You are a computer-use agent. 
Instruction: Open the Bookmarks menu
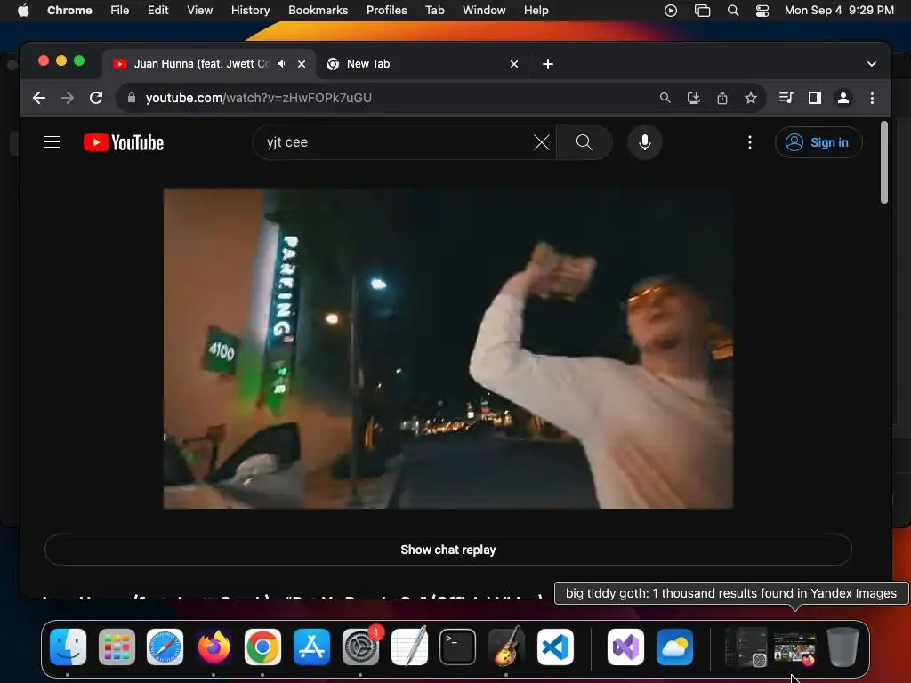pyautogui.click(x=318, y=10)
